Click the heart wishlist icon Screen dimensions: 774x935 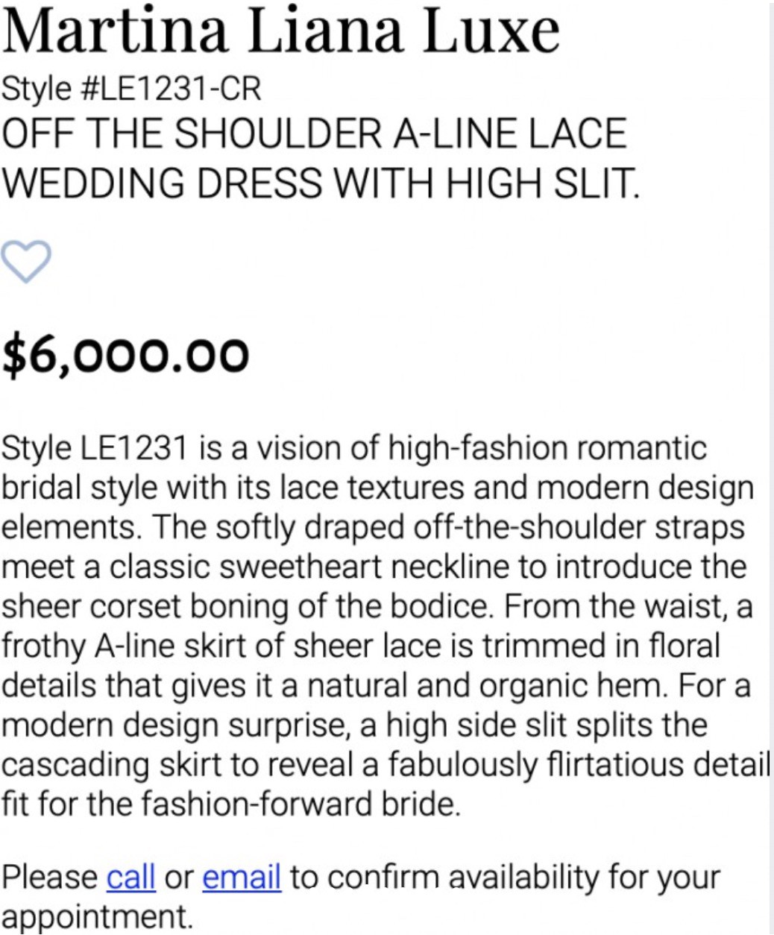coord(26,262)
